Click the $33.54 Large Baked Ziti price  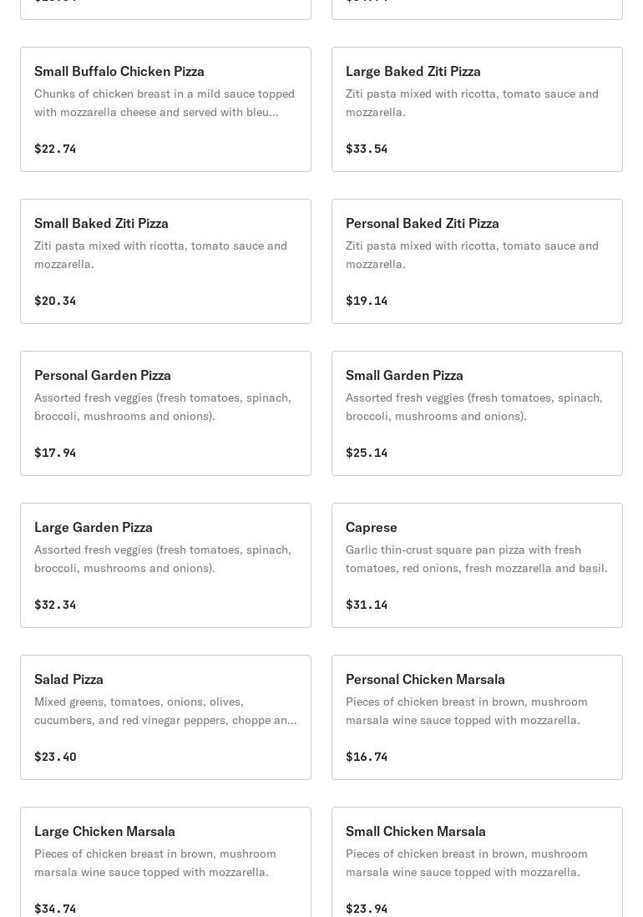click(x=367, y=149)
